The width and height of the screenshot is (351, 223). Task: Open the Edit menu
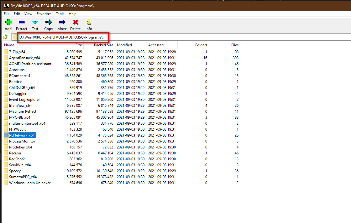(17, 14)
